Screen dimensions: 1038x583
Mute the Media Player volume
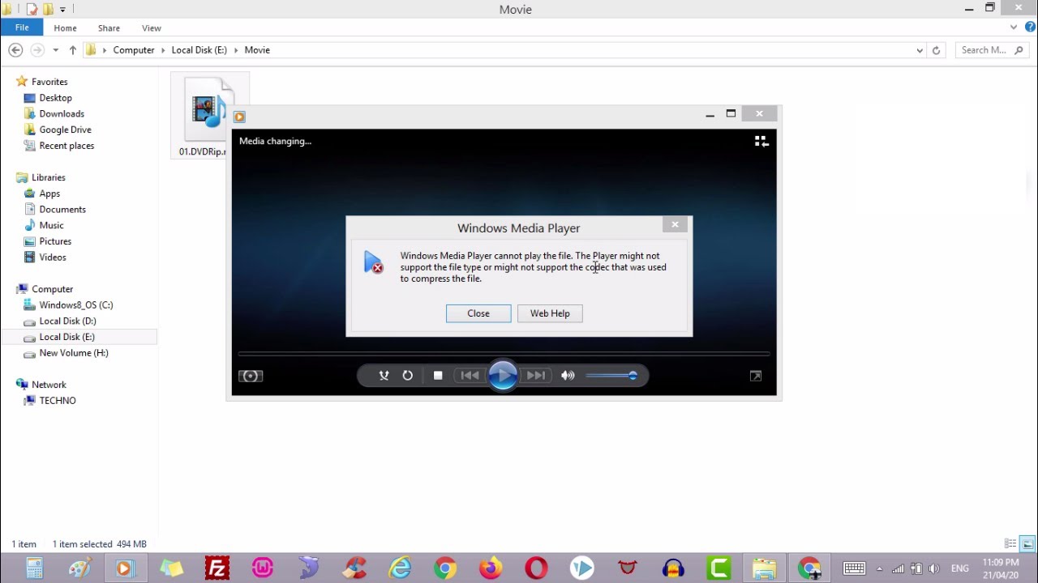[568, 376]
